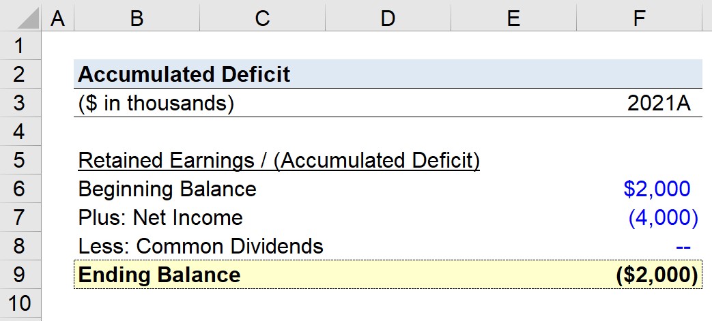The width and height of the screenshot is (712, 321).
Task: Click the ($ in thousands) cell
Action: (156, 103)
